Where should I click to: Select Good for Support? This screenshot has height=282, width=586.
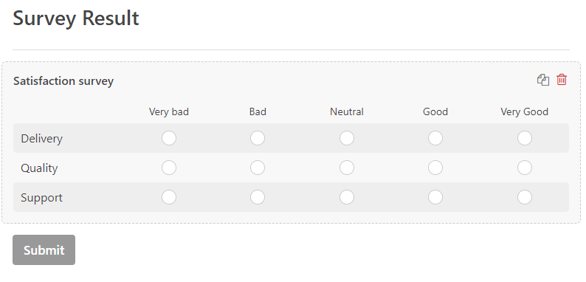[x=435, y=197]
